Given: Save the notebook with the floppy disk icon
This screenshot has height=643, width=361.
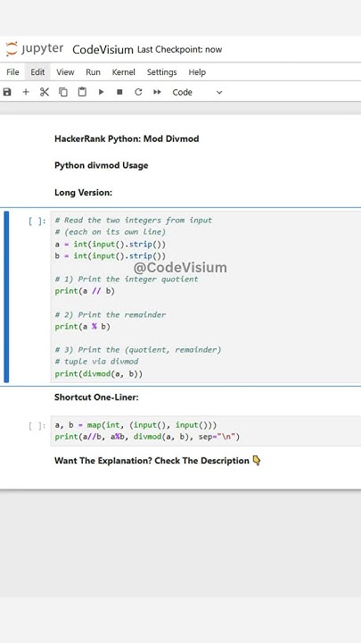Looking at the screenshot, I should [7, 92].
